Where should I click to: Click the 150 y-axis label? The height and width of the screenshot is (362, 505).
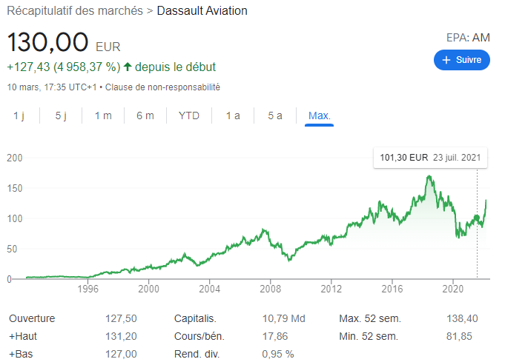pos(15,188)
